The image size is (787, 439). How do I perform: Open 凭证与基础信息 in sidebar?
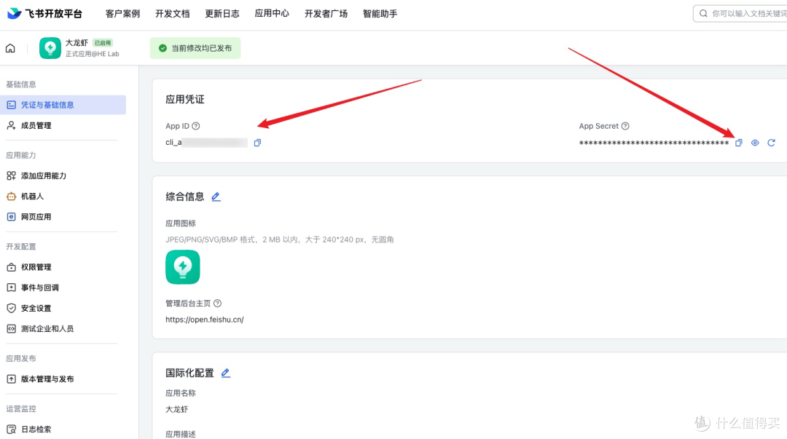[63, 105]
